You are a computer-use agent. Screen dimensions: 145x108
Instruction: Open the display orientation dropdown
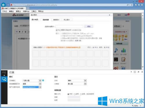(77, 81)
